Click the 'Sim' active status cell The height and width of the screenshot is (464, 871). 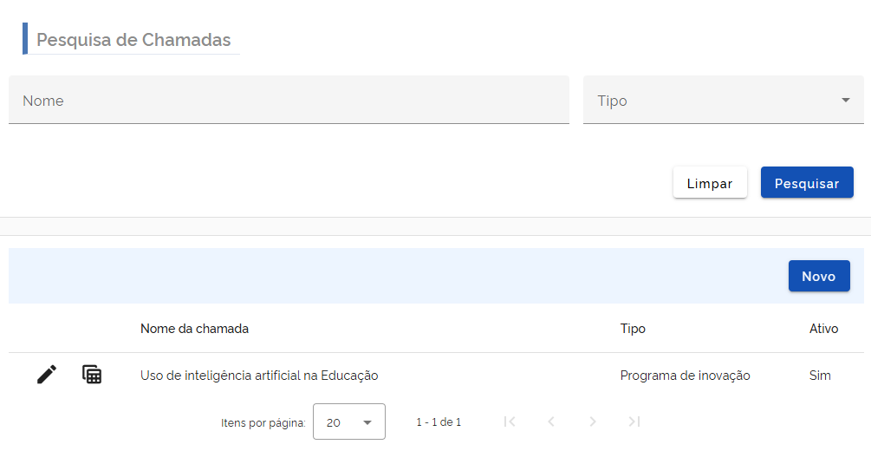tap(819, 376)
